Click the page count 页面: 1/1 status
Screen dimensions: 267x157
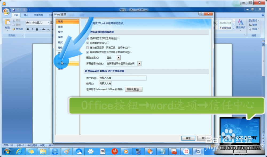pyautogui.click(x=8, y=146)
